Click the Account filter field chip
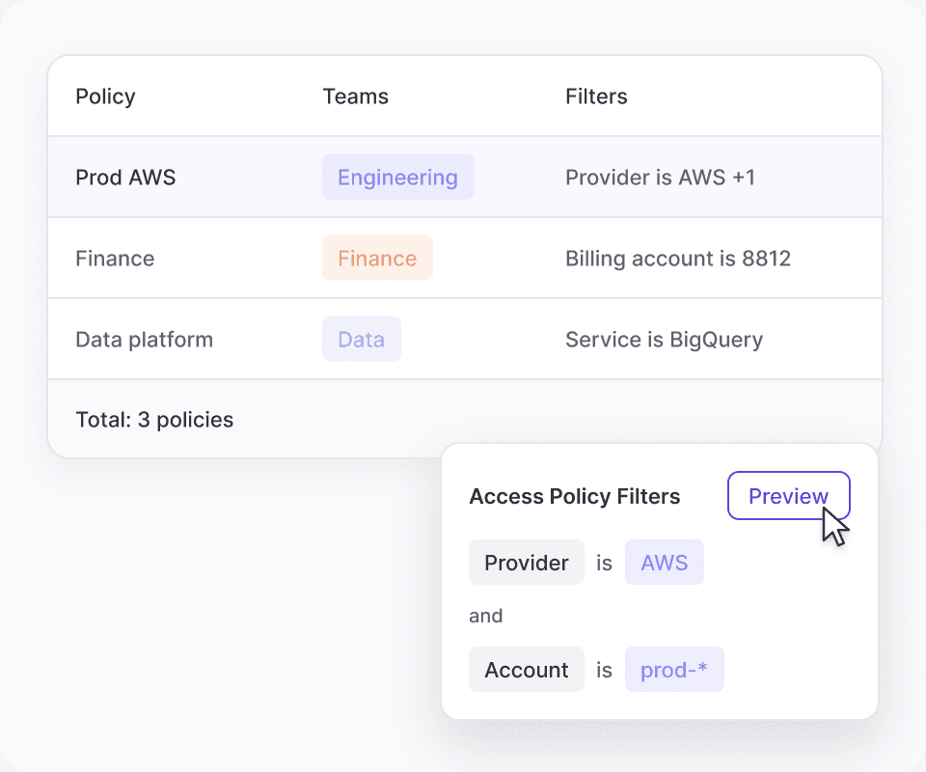Screen dimensions: 926x772 pyautogui.click(x=527, y=669)
